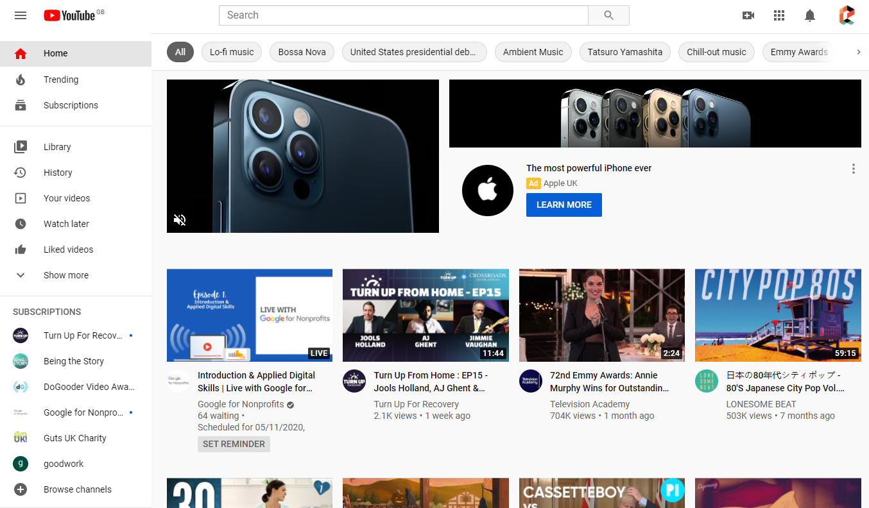Open the 80'S Japanese City Pop title
The height and width of the screenshot is (508, 869).
(786, 382)
